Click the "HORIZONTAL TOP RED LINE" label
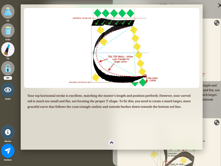Image resolution: width=221 pixels, height=166 pixels. click(82, 18)
